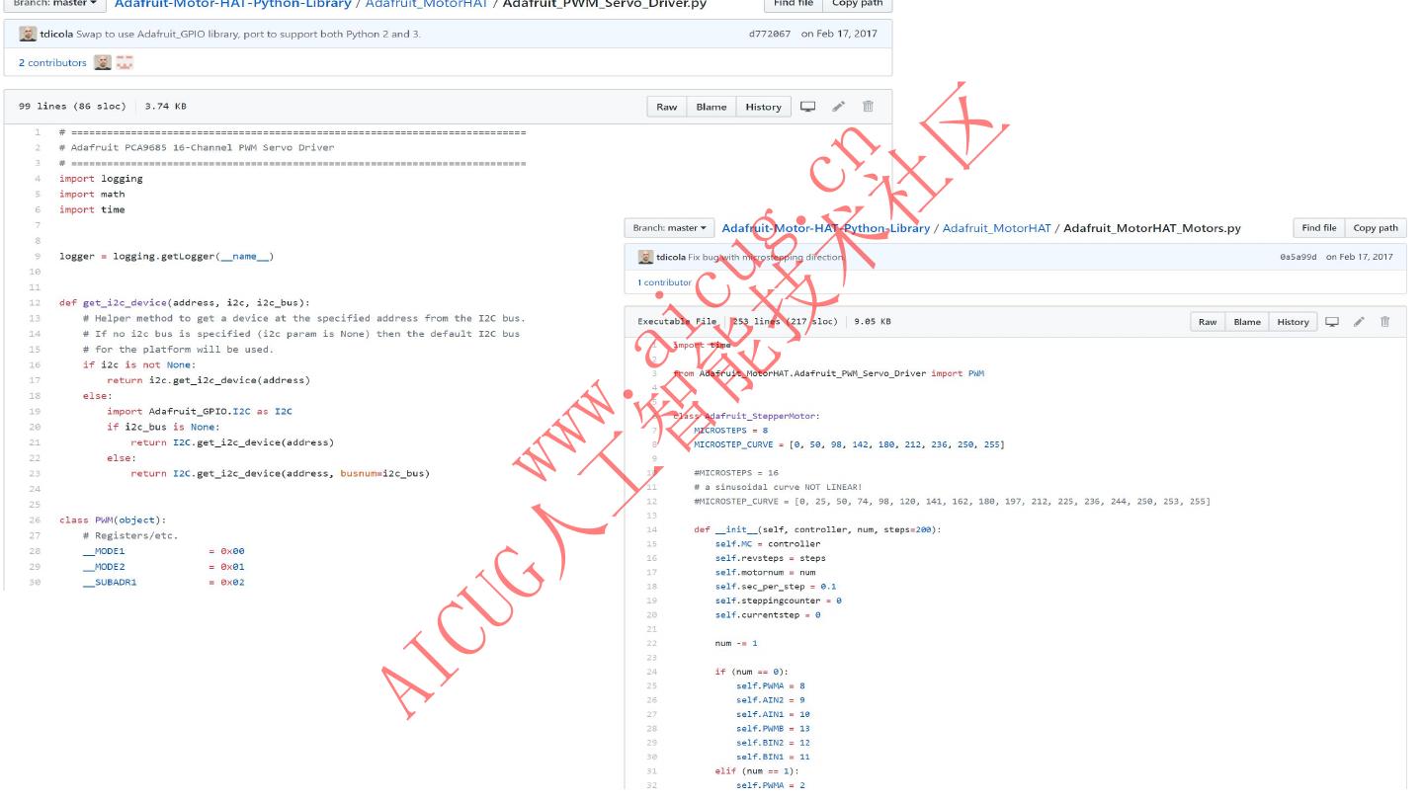Click the 'logger = logging.getLogger(__name__)' line
Screen dimensions: 1423x800
click(x=166, y=257)
